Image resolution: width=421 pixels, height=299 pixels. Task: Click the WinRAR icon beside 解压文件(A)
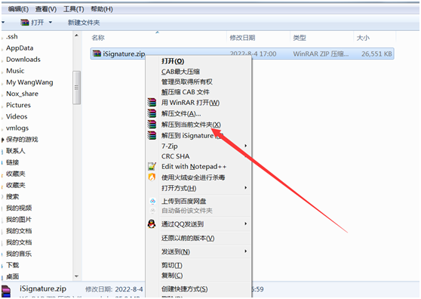(x=152, y=113)
